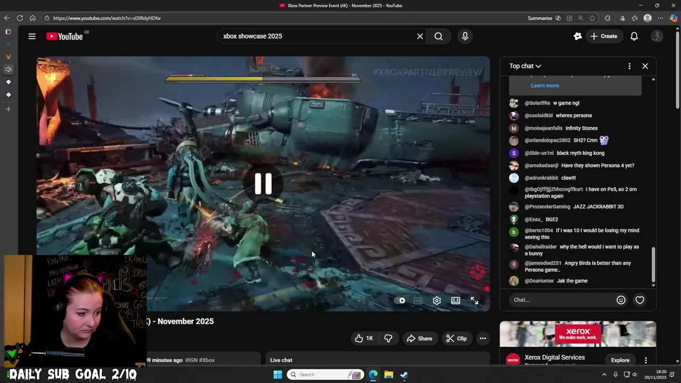Open Xerox ad three-dot options
681x383 pixels.
click(x=645, y=360)
